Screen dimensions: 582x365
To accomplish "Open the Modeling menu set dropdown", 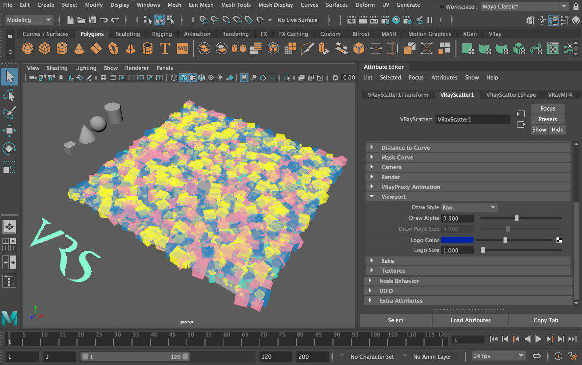I will pyautogui.click(x=29, y=20).
